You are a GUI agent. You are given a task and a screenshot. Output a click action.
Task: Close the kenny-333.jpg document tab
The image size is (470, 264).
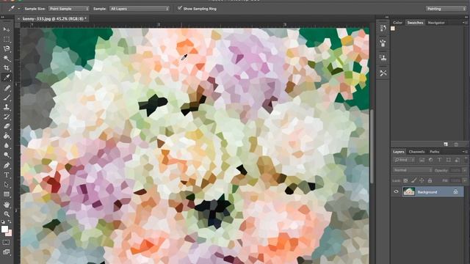pos(18,18)
